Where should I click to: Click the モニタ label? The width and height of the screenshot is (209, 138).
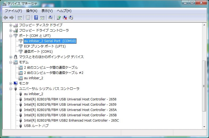click(24, 83)
